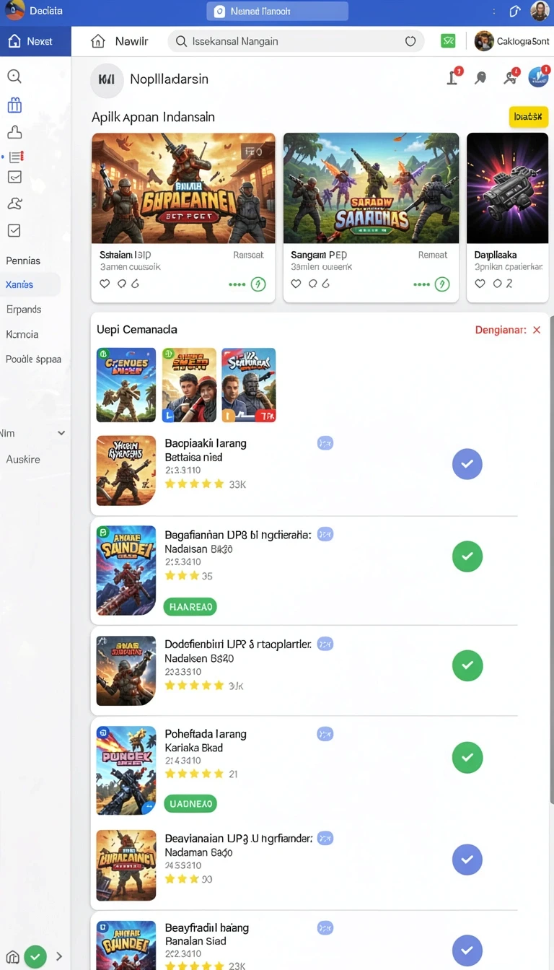The image size is (554, 970).
Task: Open Dodefienbirri game cover thumbnail
Action: point(126,670)
